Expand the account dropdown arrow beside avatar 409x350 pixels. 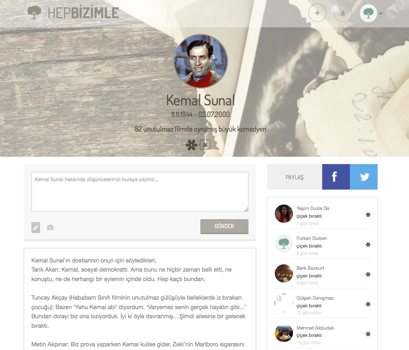point(381,13)
